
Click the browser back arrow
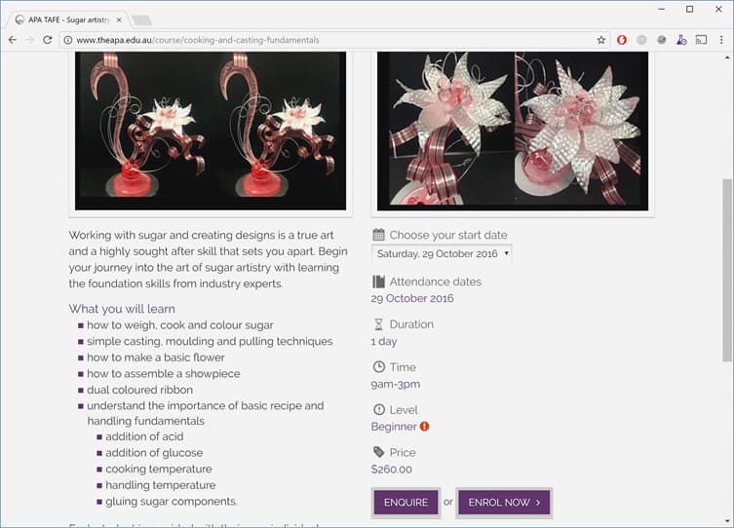pos(12,40)
